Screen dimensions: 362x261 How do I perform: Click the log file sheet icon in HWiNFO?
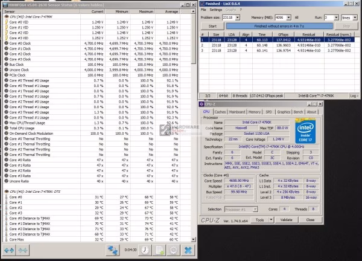point(159,250)
